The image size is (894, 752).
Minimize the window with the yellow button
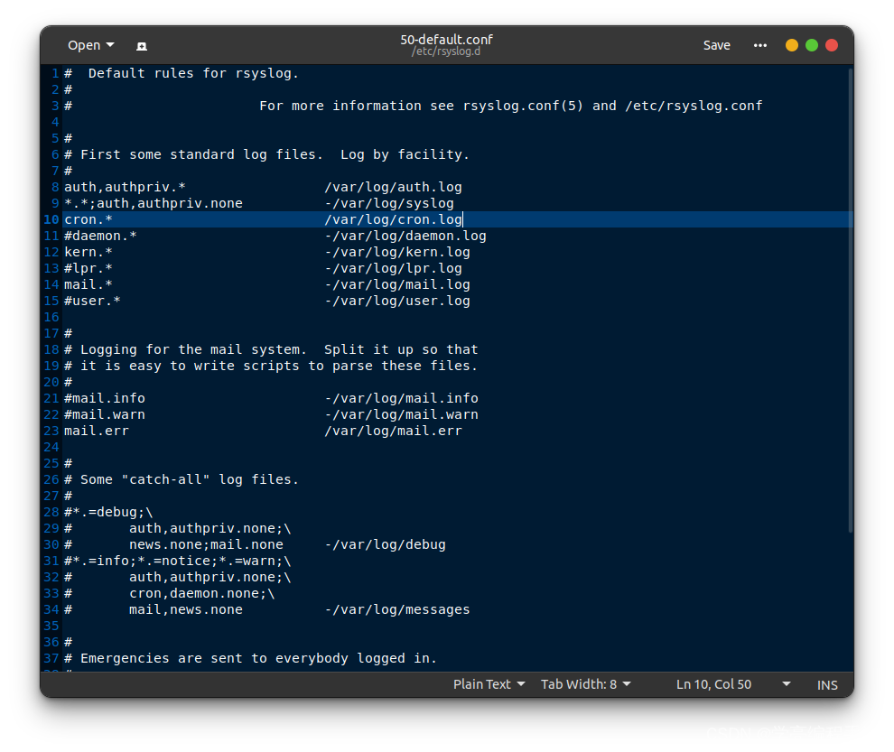[792, 44]
